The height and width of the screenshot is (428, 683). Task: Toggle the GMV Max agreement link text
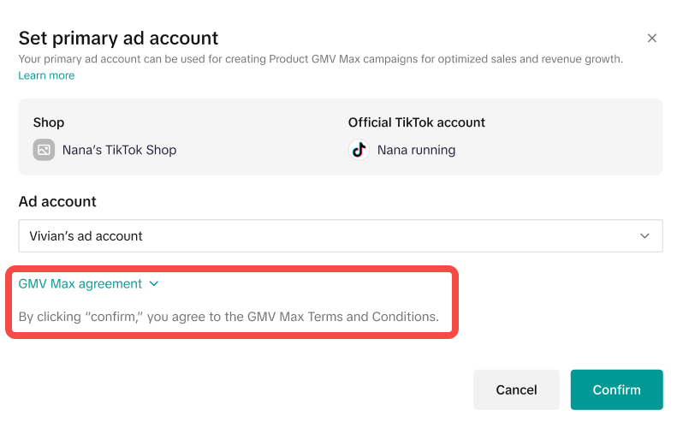click(80, 283)
